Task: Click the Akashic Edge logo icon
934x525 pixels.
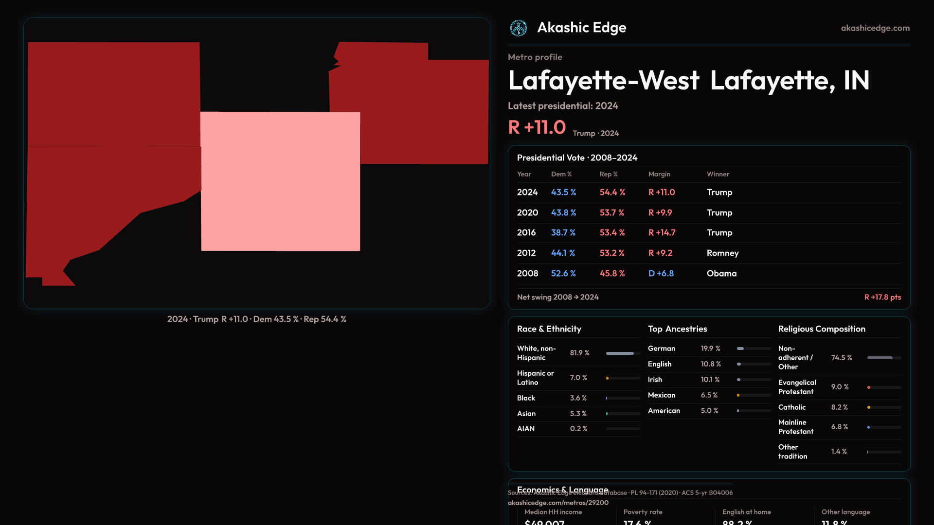Action: tap(518, 28)
